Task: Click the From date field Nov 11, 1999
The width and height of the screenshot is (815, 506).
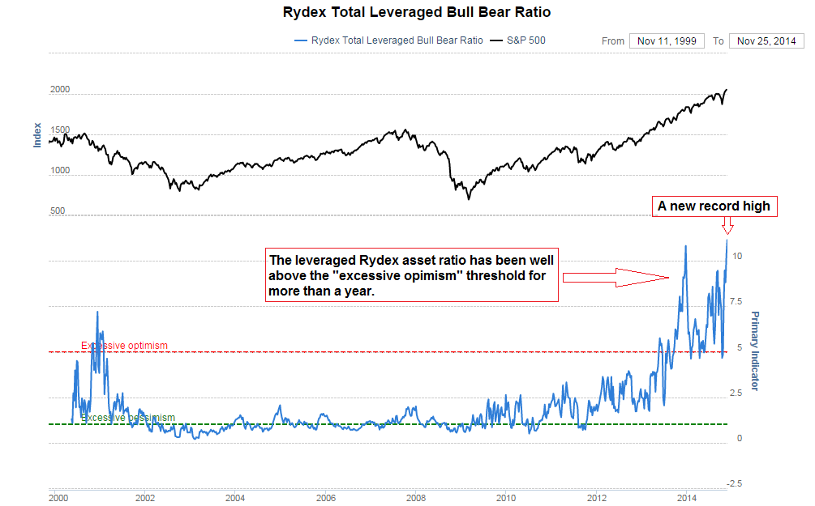Action: coord(667,41)
